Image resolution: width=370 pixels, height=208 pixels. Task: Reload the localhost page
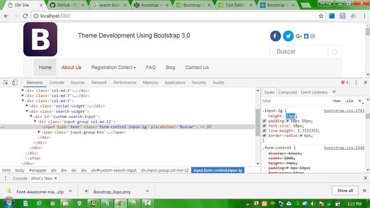tap(25, 16)
